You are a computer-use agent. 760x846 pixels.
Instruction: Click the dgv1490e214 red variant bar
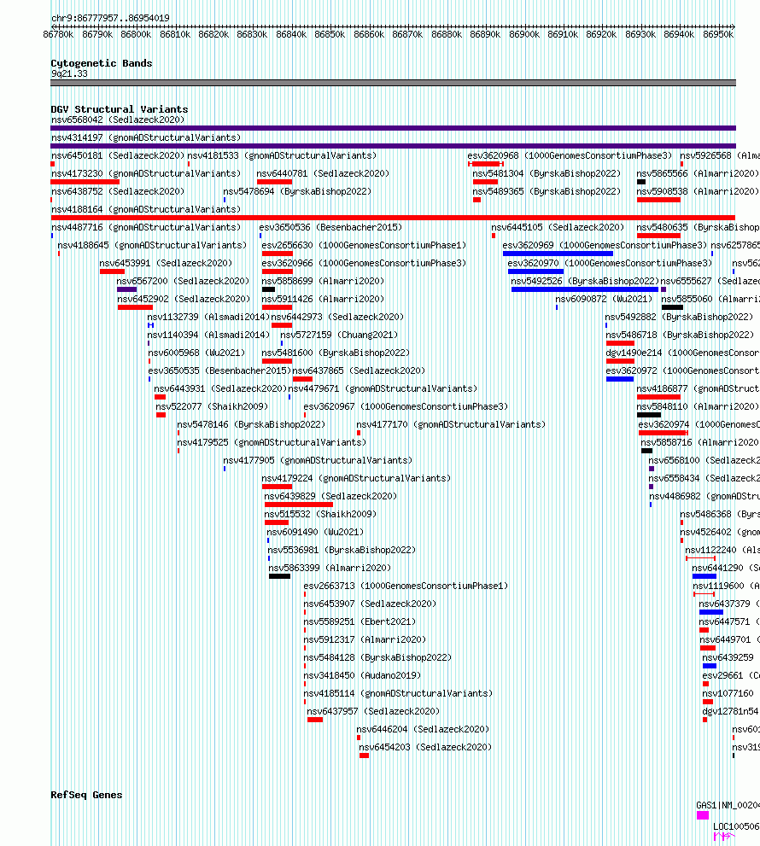click(x=620, y=361)
